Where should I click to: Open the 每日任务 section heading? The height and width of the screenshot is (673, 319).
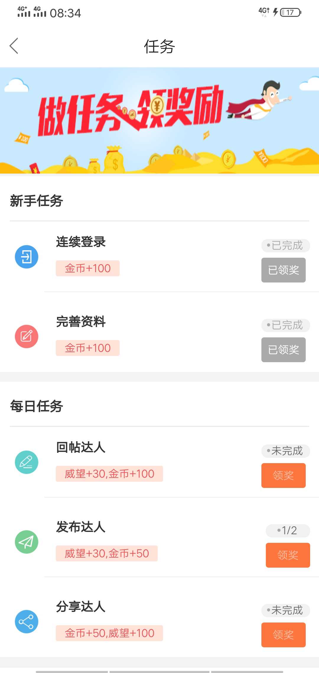click(36, 406)
